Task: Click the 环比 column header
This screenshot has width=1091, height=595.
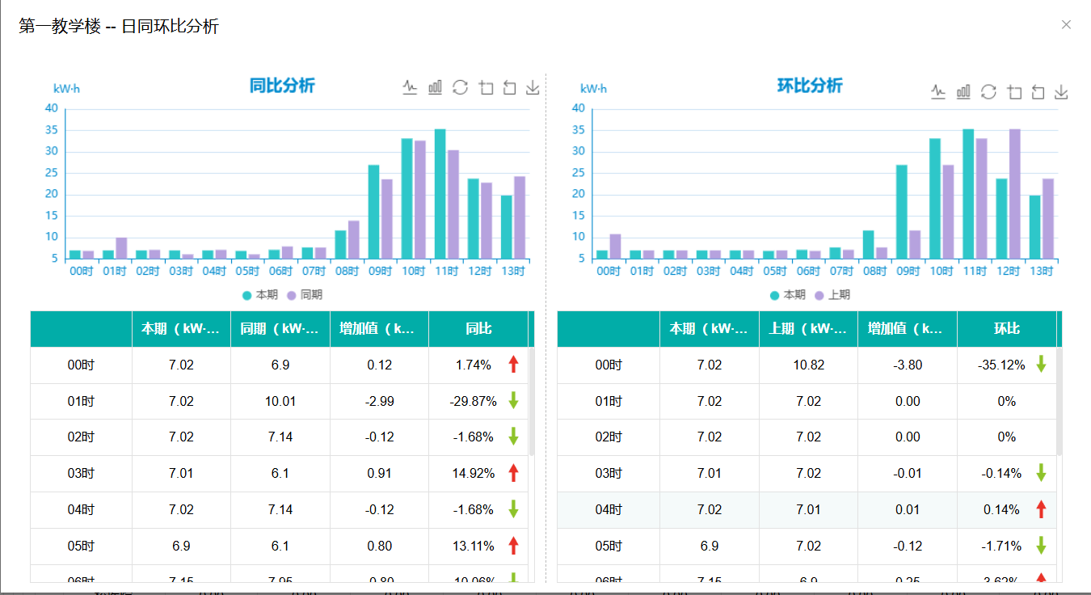Action: click(x=1006, y=329)
